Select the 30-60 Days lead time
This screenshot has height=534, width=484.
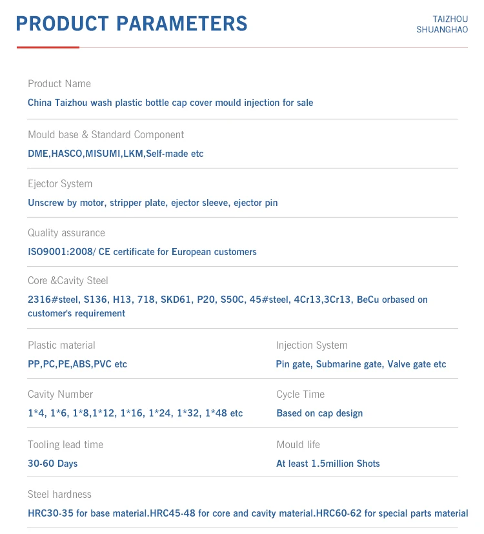(x=54, y=464)
